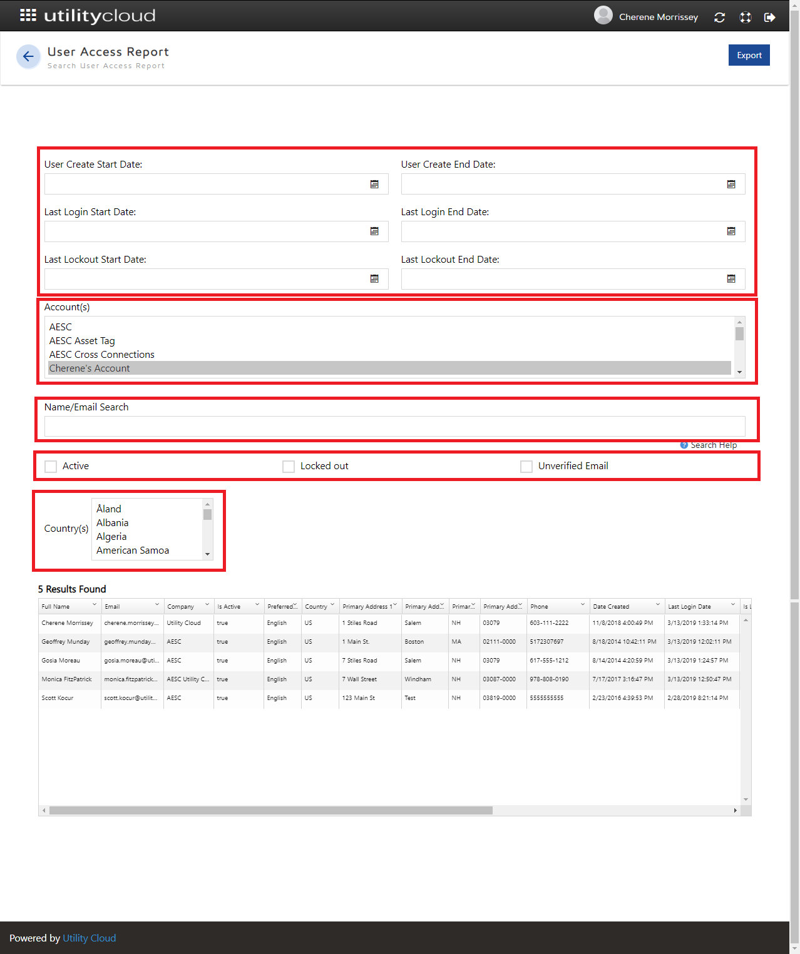The width and height of the screenshot is (800, 954).
Task: Open the Cherene Morrissey profile menu
Action: click(x=658, y=17)
